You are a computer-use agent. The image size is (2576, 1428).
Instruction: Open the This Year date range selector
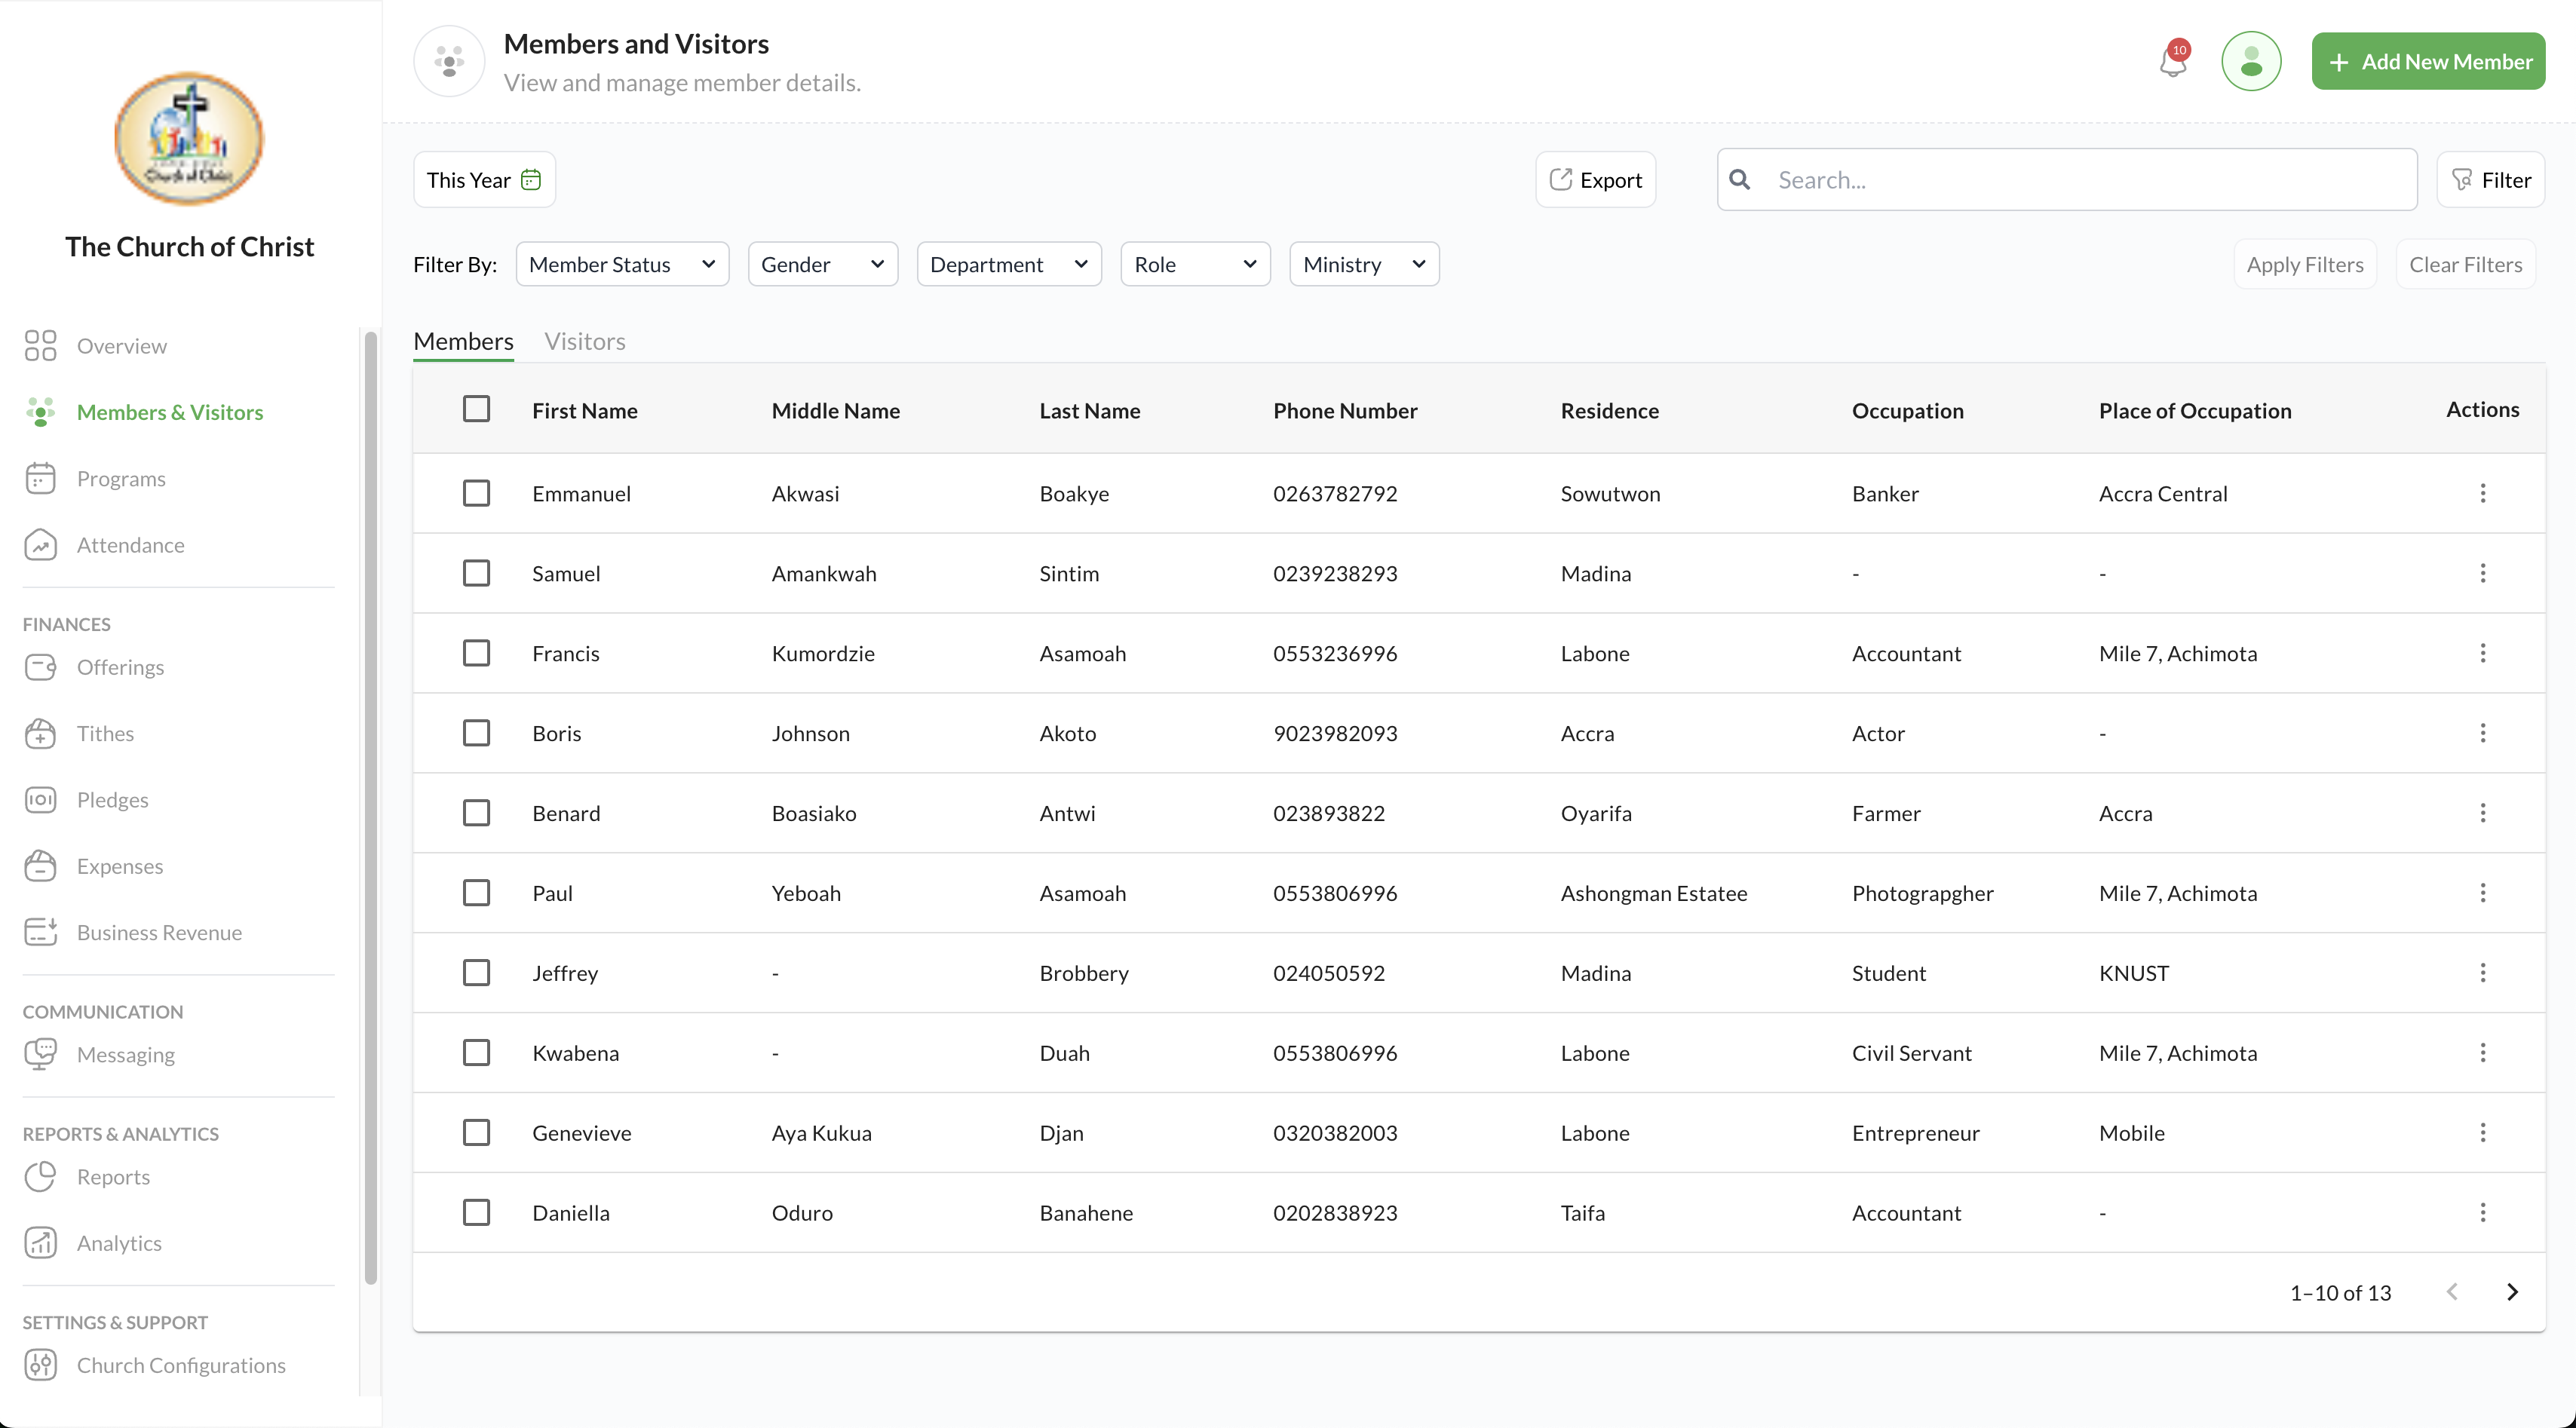point(484,179)
